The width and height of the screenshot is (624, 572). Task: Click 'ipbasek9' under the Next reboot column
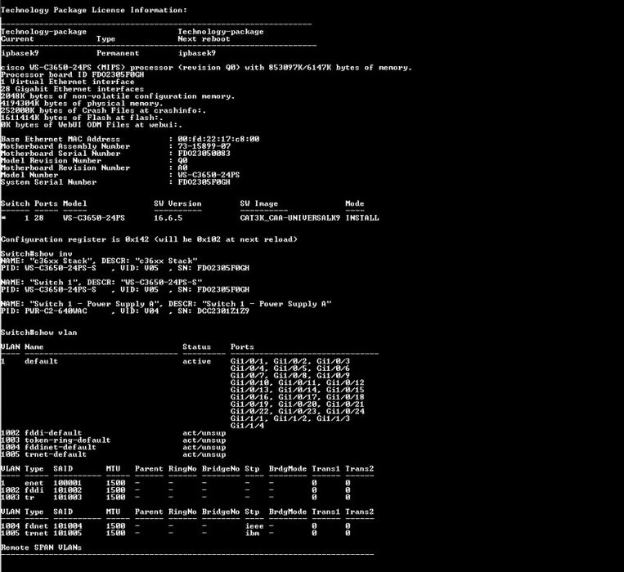point(197,53)
